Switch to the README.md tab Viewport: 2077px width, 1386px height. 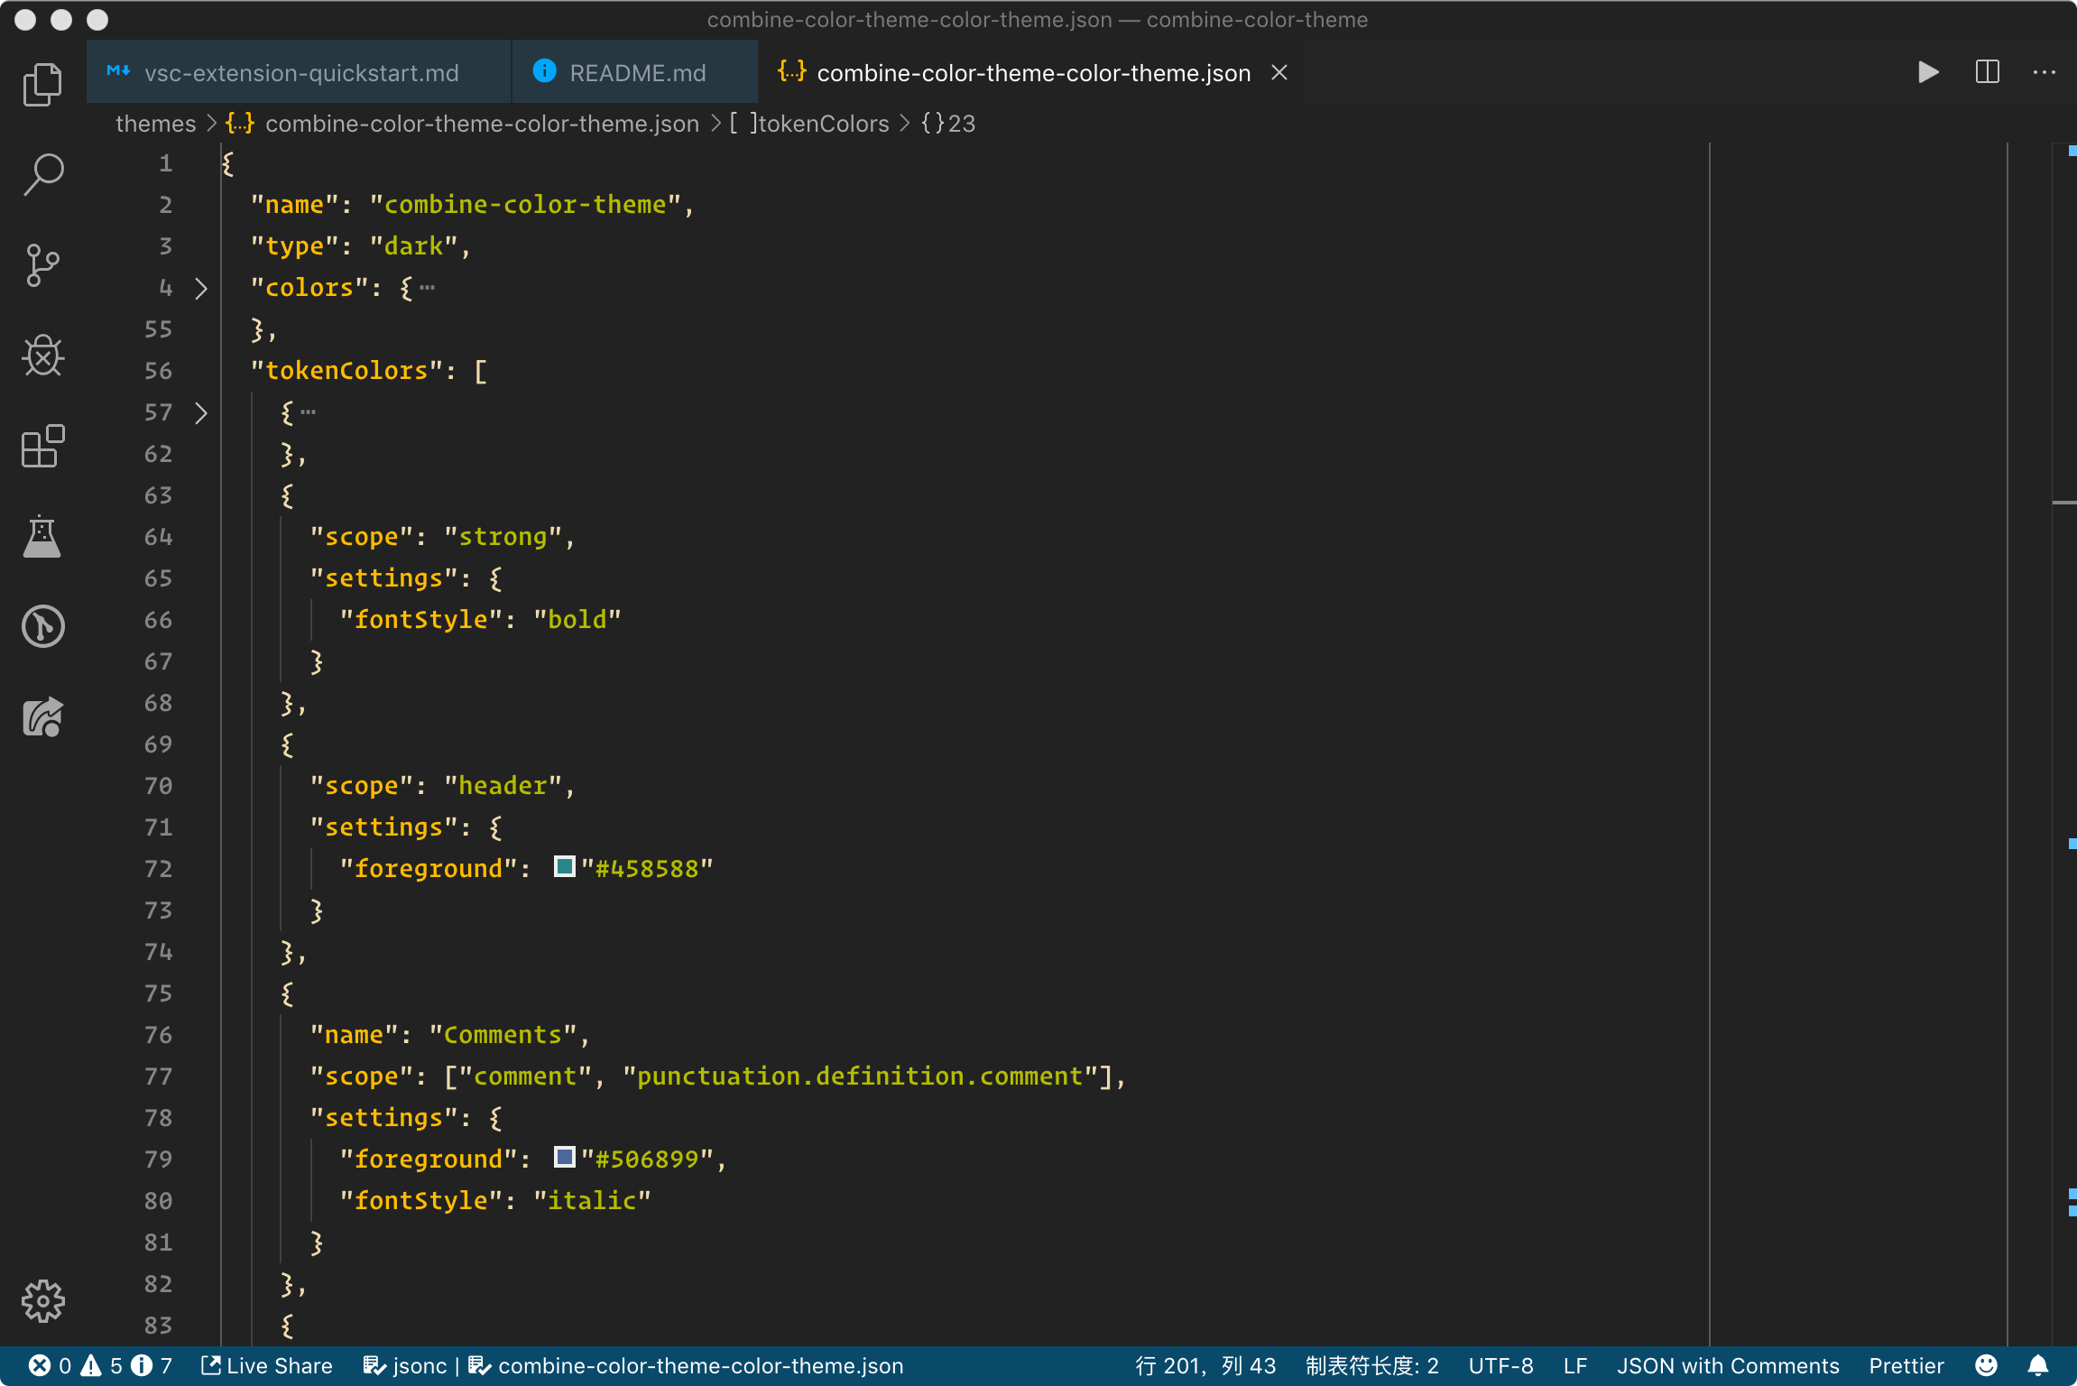(x=637, y=72)
